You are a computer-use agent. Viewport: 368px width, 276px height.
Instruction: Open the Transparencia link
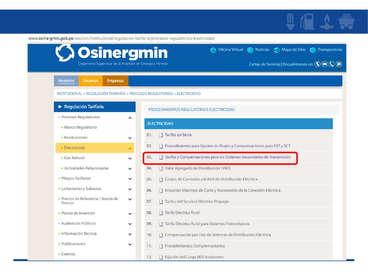[x=330, y=50]
